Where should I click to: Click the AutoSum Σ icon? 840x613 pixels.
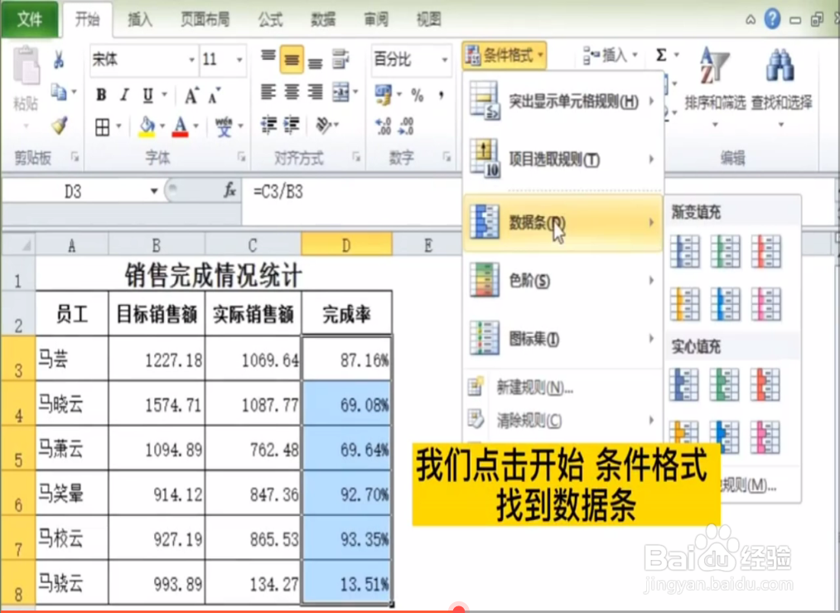pyautogui.click(x=663, y=55)
